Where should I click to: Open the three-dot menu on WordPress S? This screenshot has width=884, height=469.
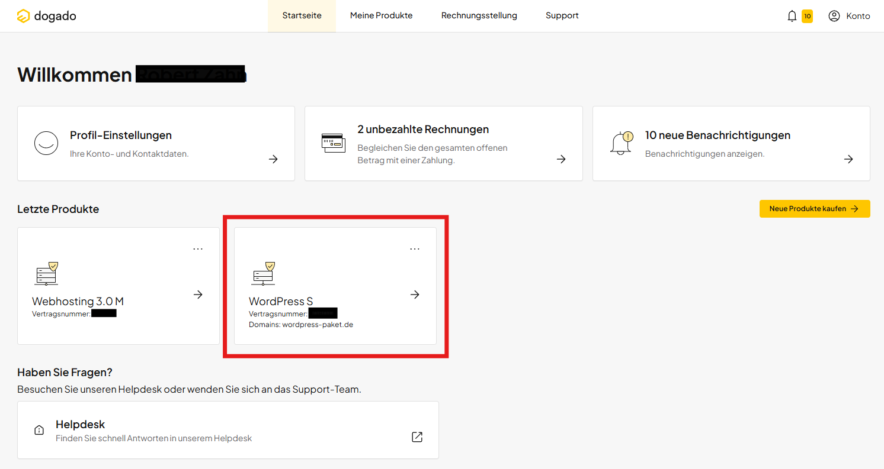[415, 249]
